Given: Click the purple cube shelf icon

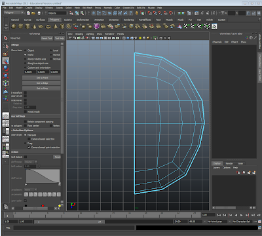Looking at the screenshot, I should point(96,26).
